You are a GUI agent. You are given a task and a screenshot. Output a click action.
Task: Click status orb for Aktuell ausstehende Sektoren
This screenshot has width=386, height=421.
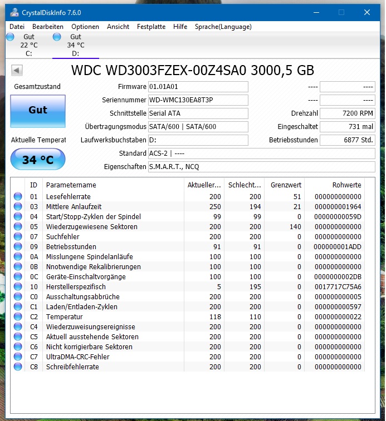tap(18, 336)
